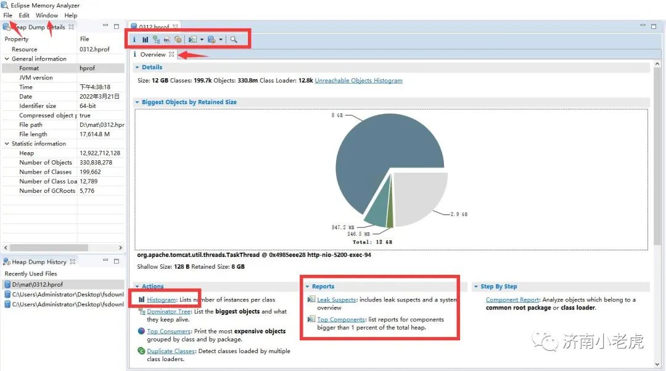
Task: Collapse the Reports section
Action: coord(307,286)
